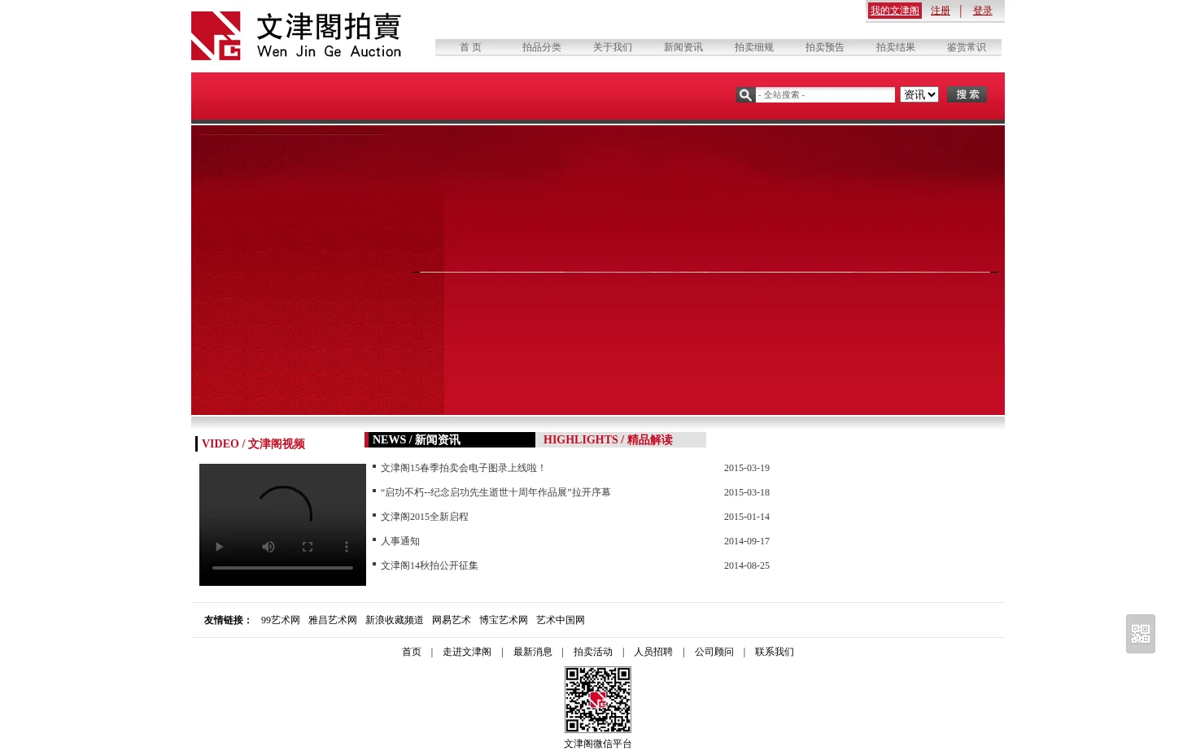Open the 人事通知 news item
This screenshot has height=751, width=1196.
(400, 541)
